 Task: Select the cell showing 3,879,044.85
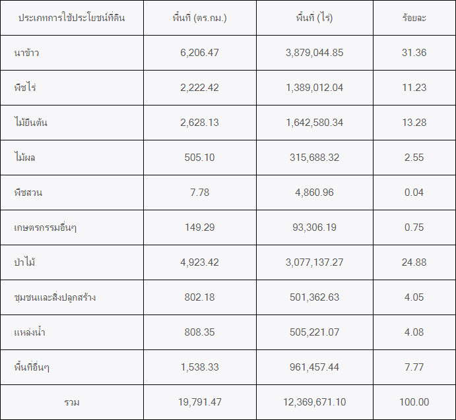click(x=314, y=53)
